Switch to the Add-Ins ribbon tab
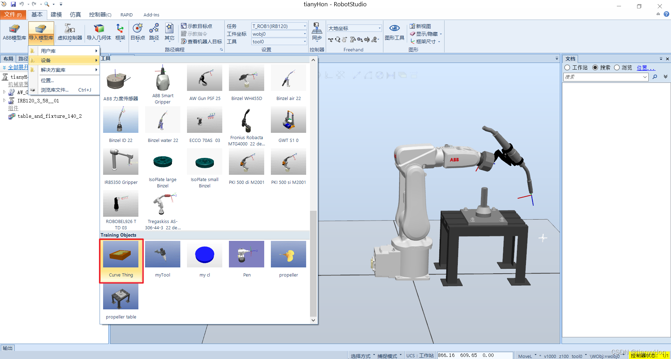This screenshot has width=671, height=359. [x=151, y=15]
